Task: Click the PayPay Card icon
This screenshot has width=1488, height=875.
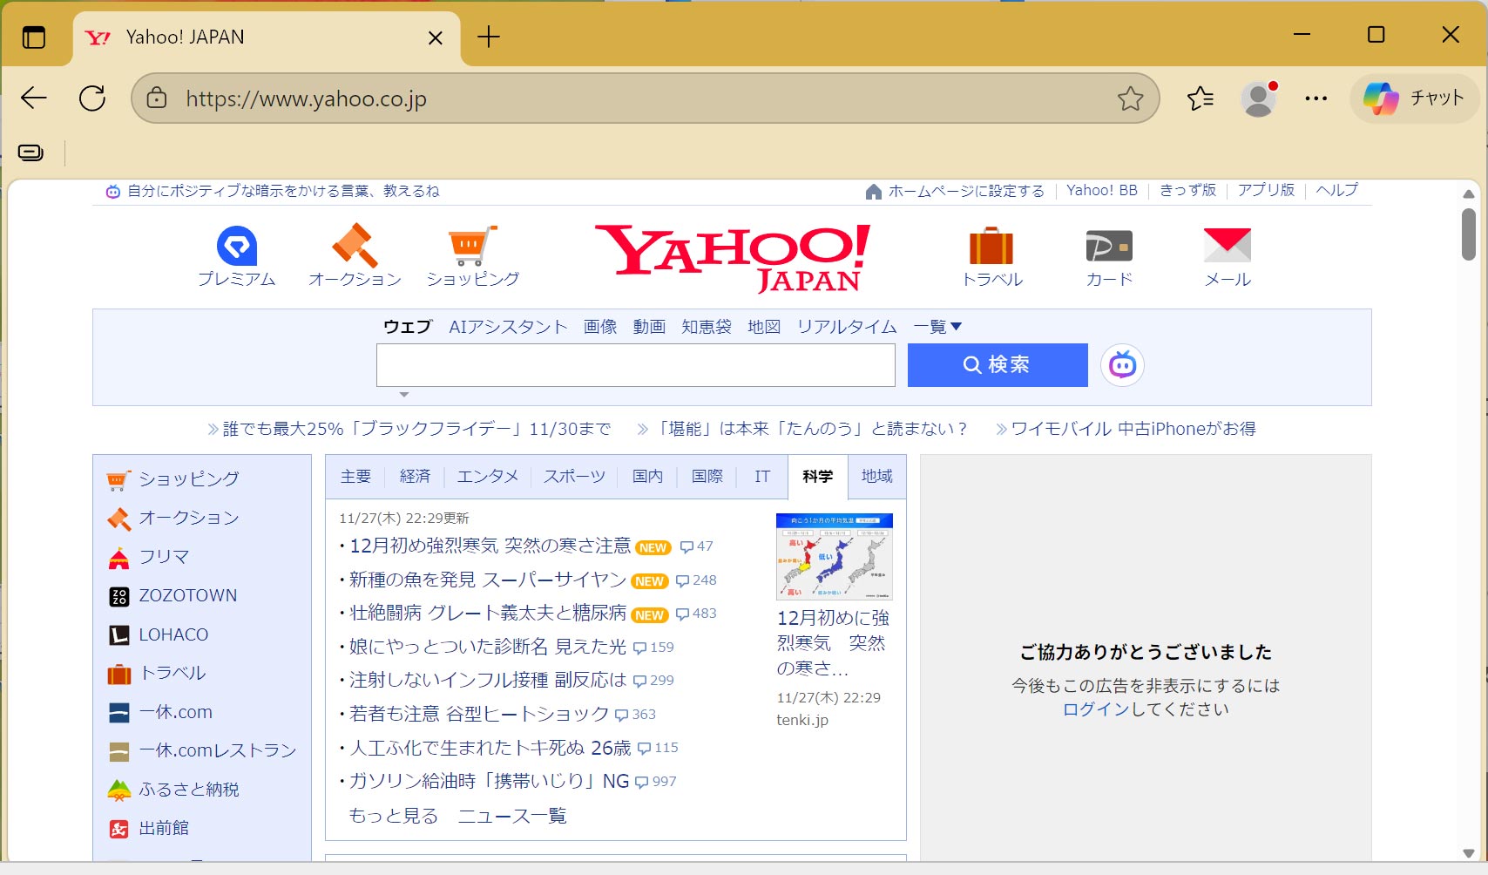Action: (1109, 247)
